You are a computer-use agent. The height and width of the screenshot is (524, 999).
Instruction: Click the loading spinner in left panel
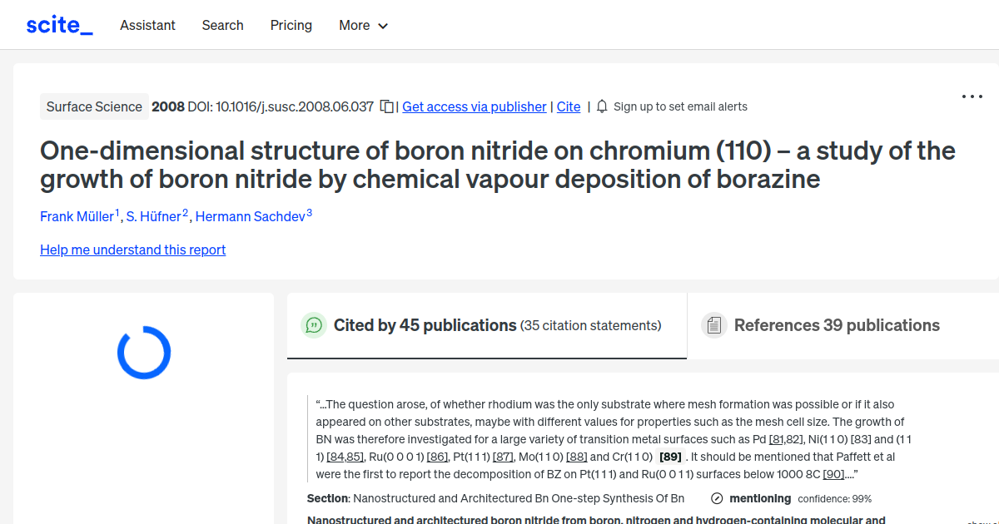click(143, 352)
